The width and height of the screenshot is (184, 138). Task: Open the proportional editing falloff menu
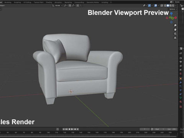click(81, 6)
